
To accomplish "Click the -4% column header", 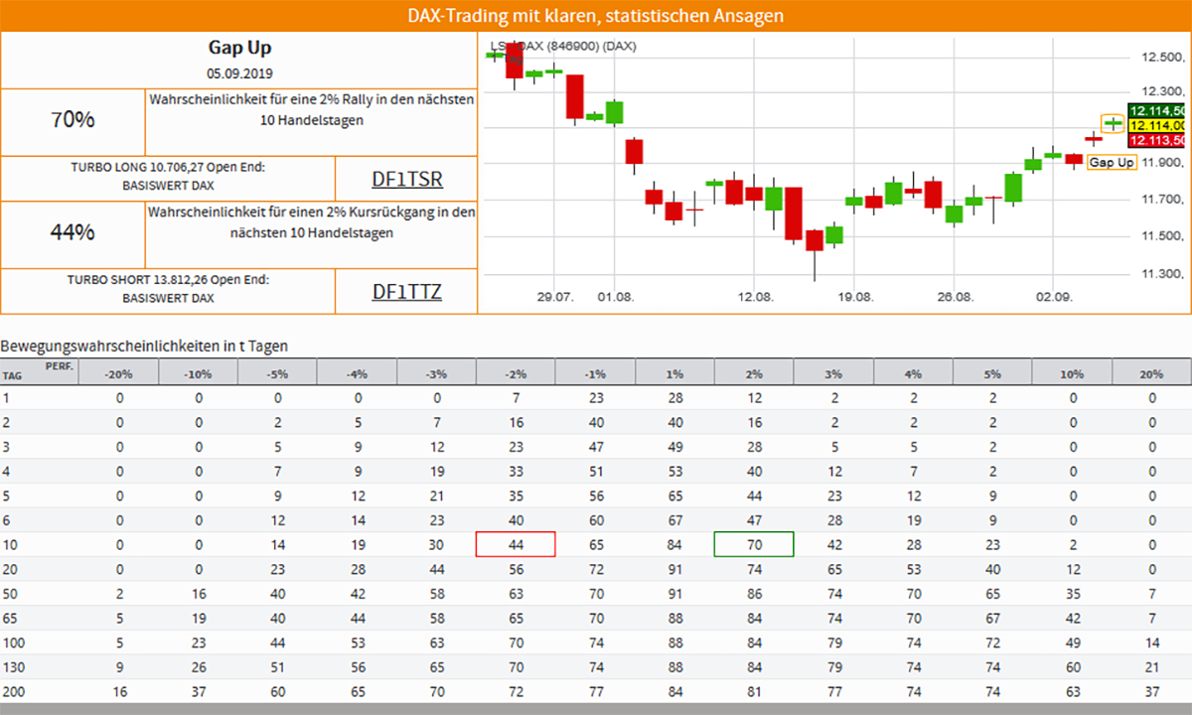I will [x=357, y=372].
